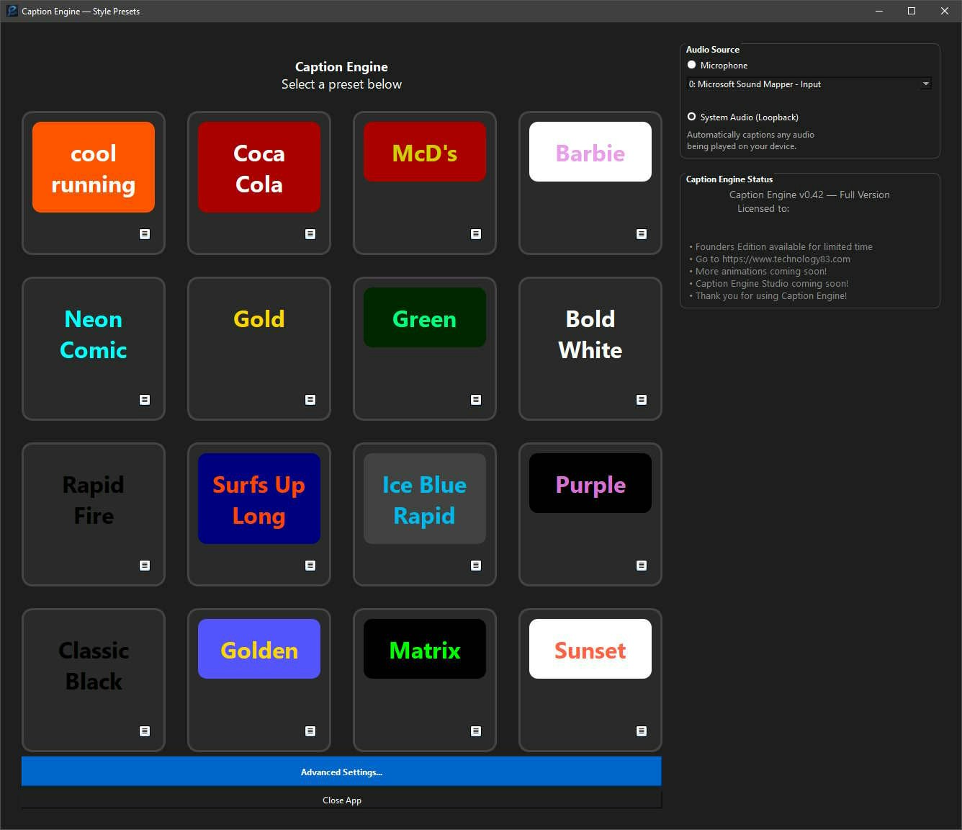Open the edit icon on the Sunset preset
This screenshot has height=830, width=962.
click(642, 731)
